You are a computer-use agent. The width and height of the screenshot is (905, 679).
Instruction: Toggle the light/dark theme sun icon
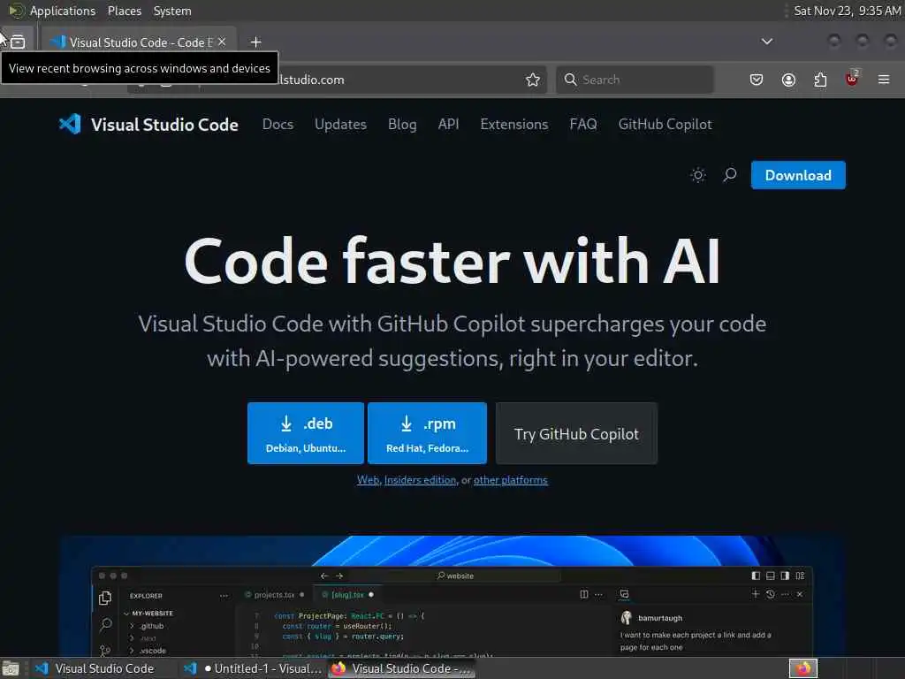pos(698,175)
